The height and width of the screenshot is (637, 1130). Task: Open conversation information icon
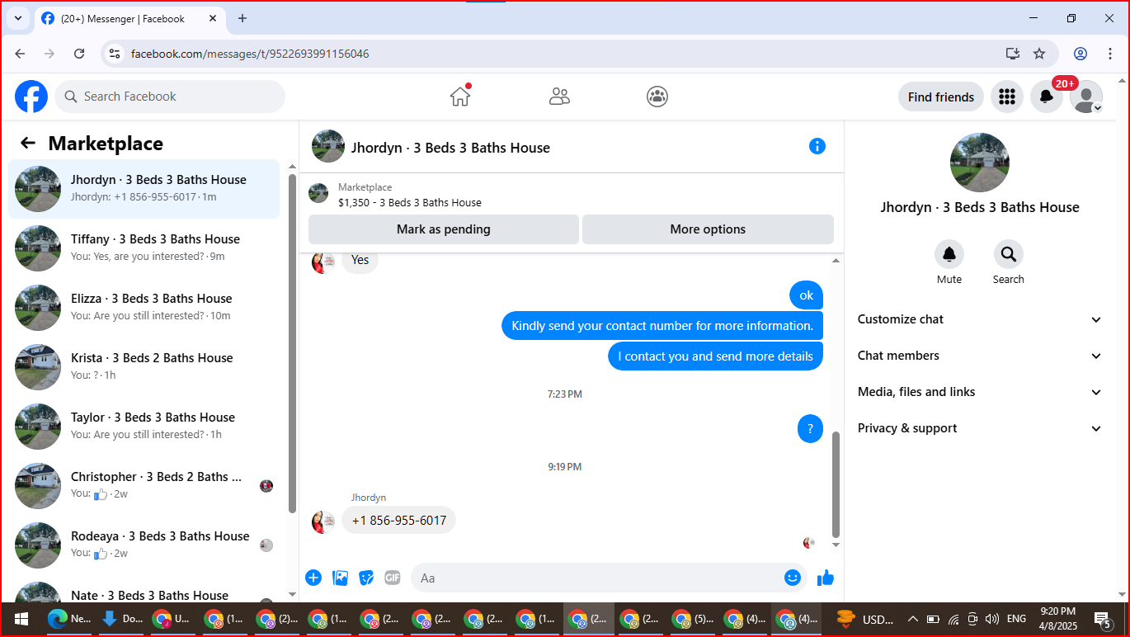point(817,146)
